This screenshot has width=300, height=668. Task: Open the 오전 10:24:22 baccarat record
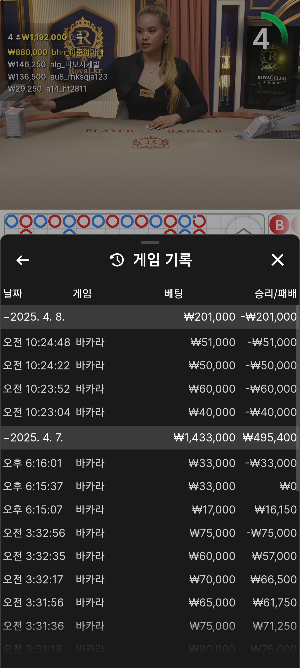tap(150, 365)
